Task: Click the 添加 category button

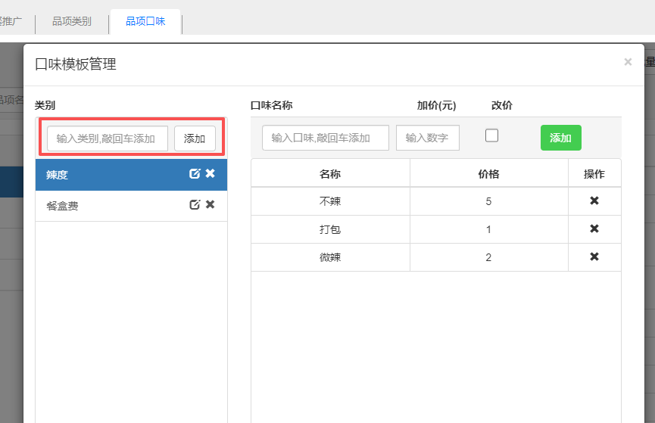Action: click(x=195, y=138)
